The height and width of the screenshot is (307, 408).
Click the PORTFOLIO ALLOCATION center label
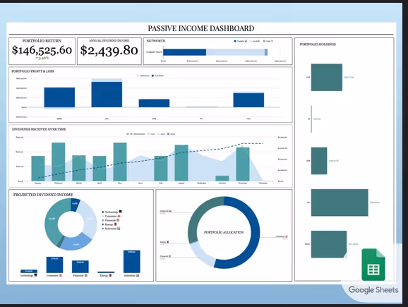pos(224,232)
